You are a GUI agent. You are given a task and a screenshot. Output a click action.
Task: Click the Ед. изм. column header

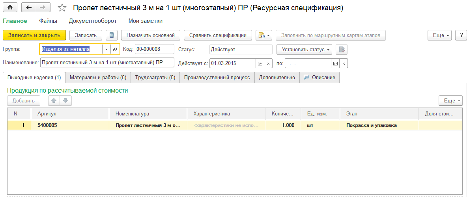(x=320, y=113)
